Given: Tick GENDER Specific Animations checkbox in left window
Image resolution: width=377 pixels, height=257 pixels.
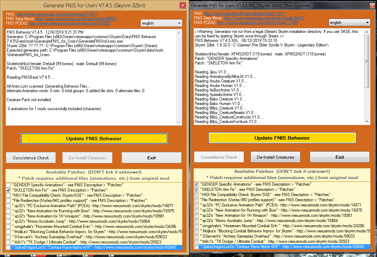Looking at the screenshot, I should click(x=8, y=185).
